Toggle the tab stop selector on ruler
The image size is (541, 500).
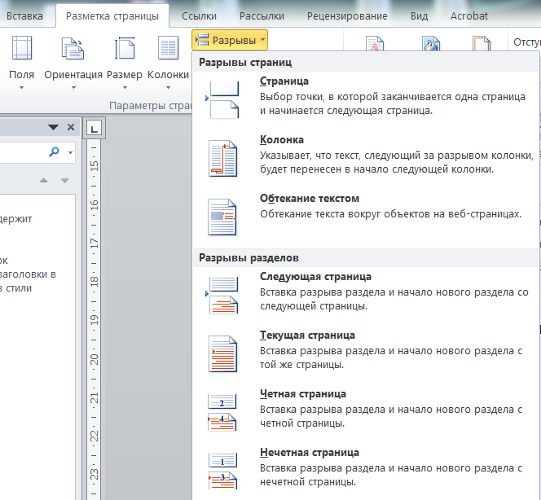pyautogui.click(x=95, y=129)
